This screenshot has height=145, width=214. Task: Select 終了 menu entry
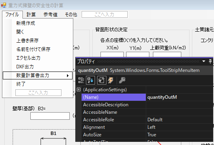point(38,84)
